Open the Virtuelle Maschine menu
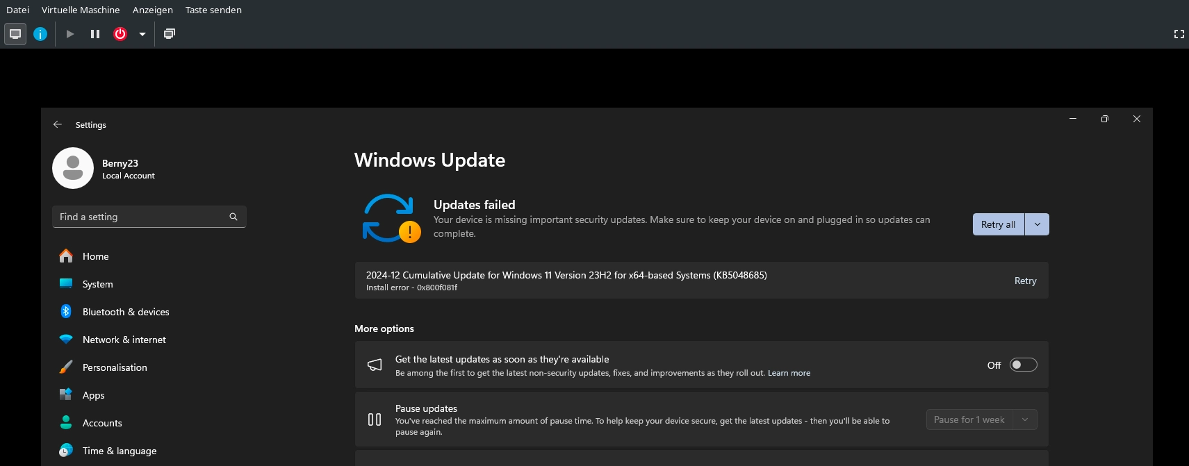Viewport: 1189px width, 466px height. (x=81, y=10)
